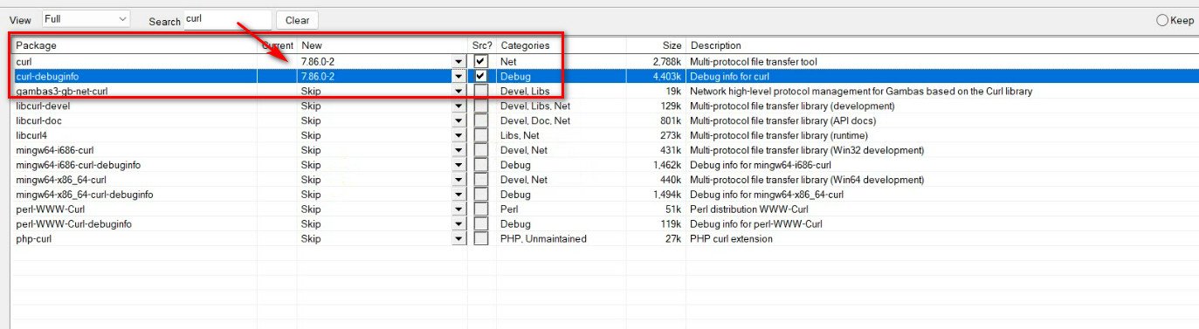This screenshot has width=1199, height=329.
Task: Select the libcurl-devel package name
Action: click(x=43, y=106)
